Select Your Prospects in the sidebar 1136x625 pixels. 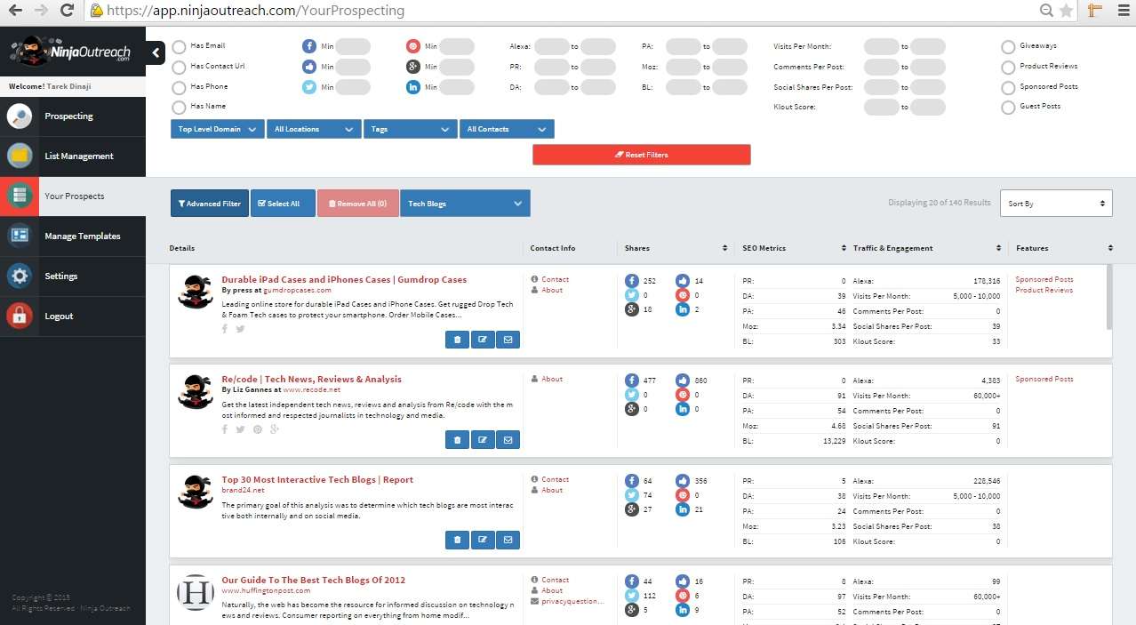pos(73,196)
